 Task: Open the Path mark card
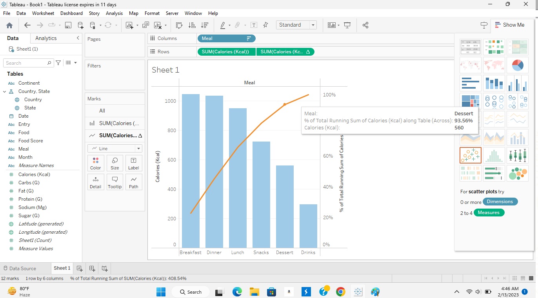tap(133, 182)
